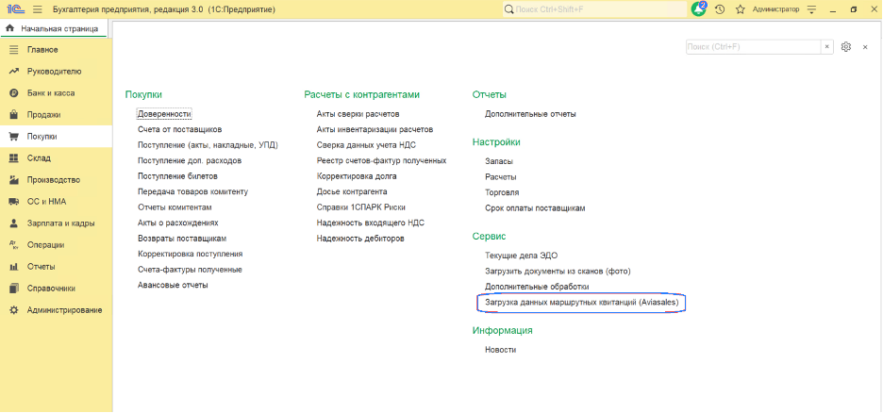The image size is (883, 413).
Task: Open the service settings lines menu
Action: (811, 9)
